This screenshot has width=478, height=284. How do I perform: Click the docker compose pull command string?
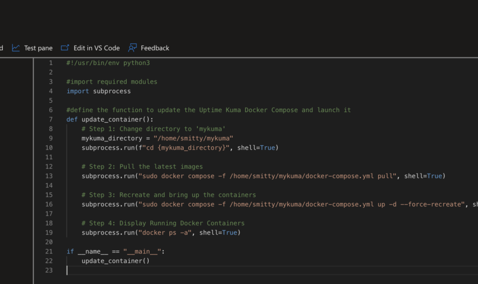point(267,176)
